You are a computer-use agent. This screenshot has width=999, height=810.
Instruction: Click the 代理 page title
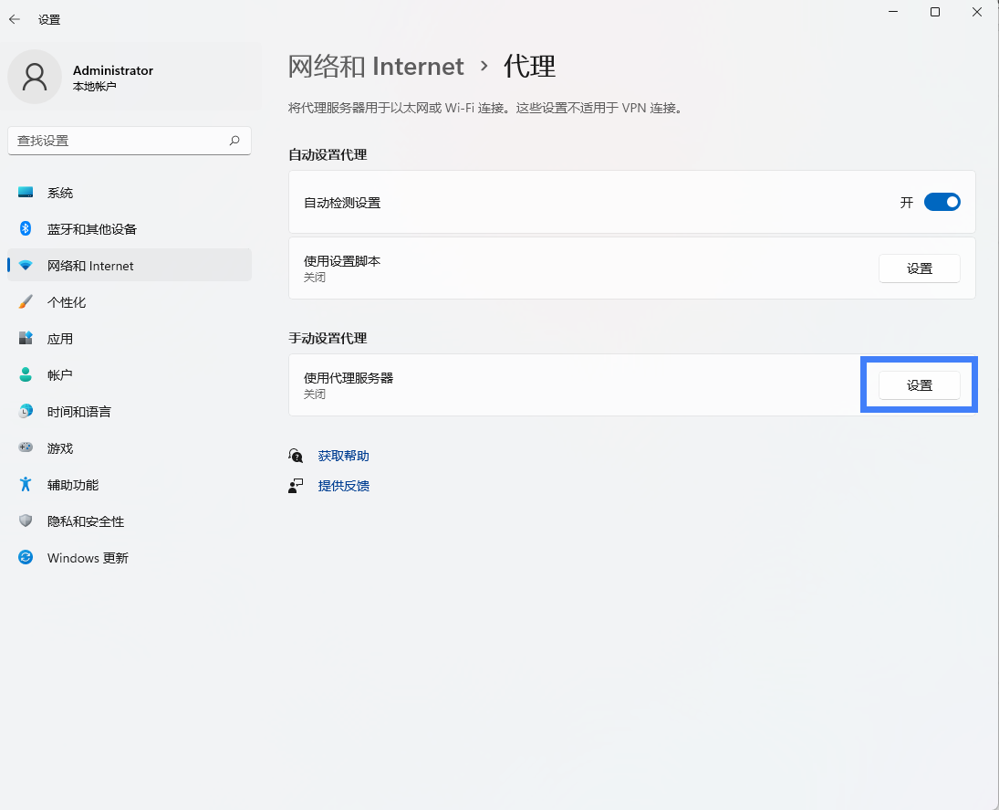529,66
